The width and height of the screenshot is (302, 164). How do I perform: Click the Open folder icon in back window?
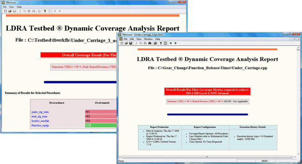[x=10, y=11]
